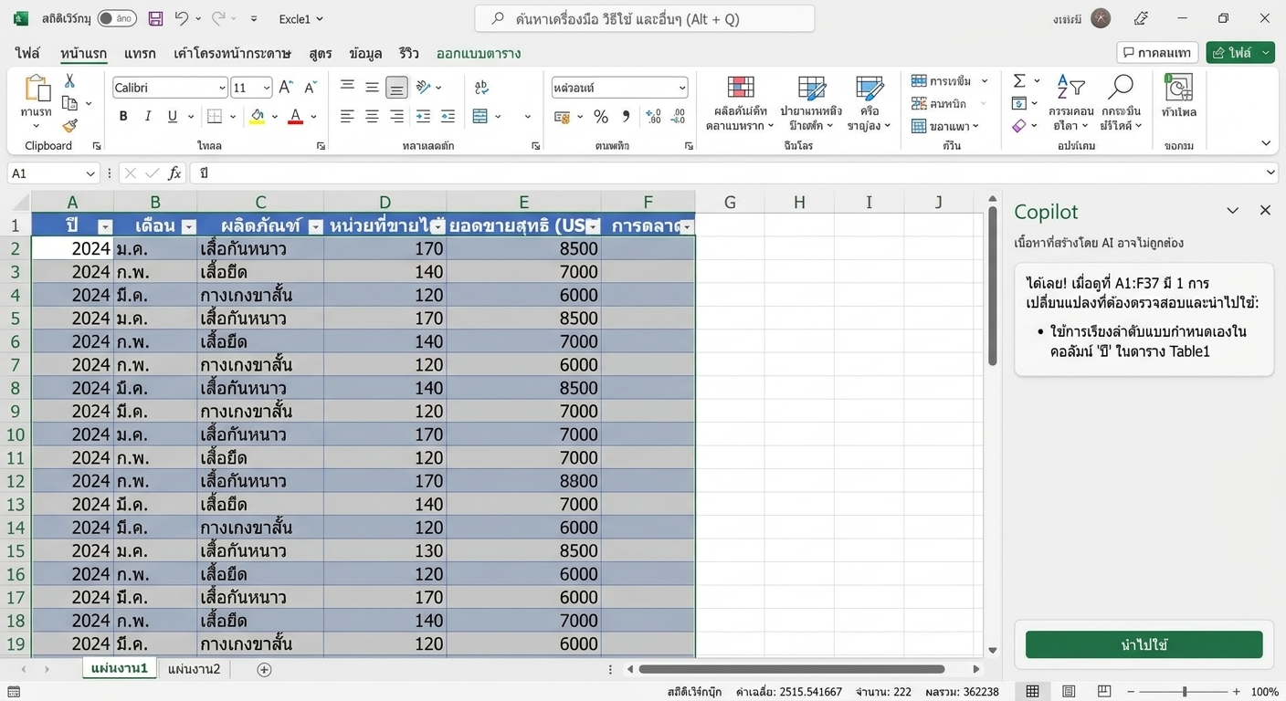Screen dimensions: 1286x701
Task: Click the horizontal scrollbar thumb
Action: click(792, 669)
